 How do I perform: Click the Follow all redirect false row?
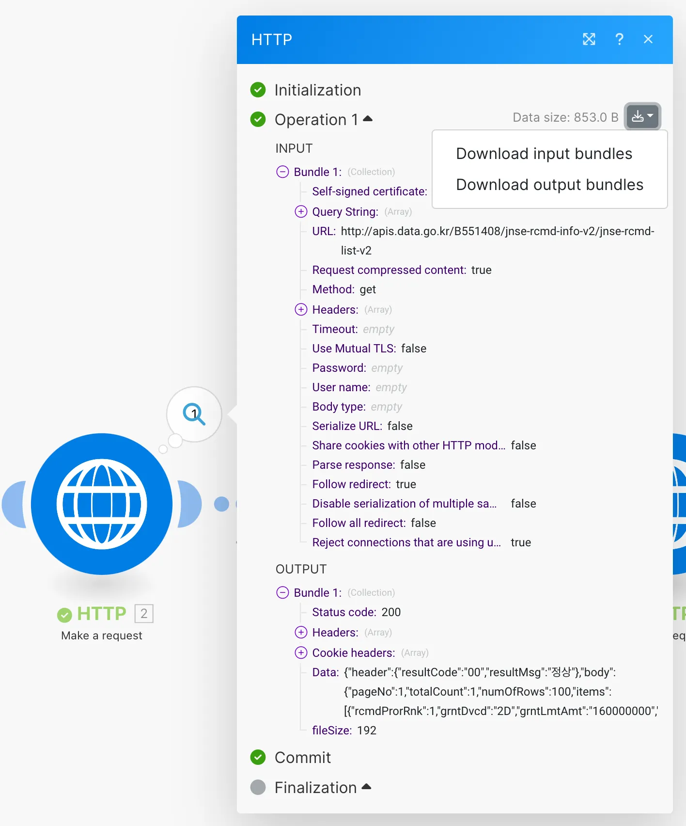[x=374, y=523]
